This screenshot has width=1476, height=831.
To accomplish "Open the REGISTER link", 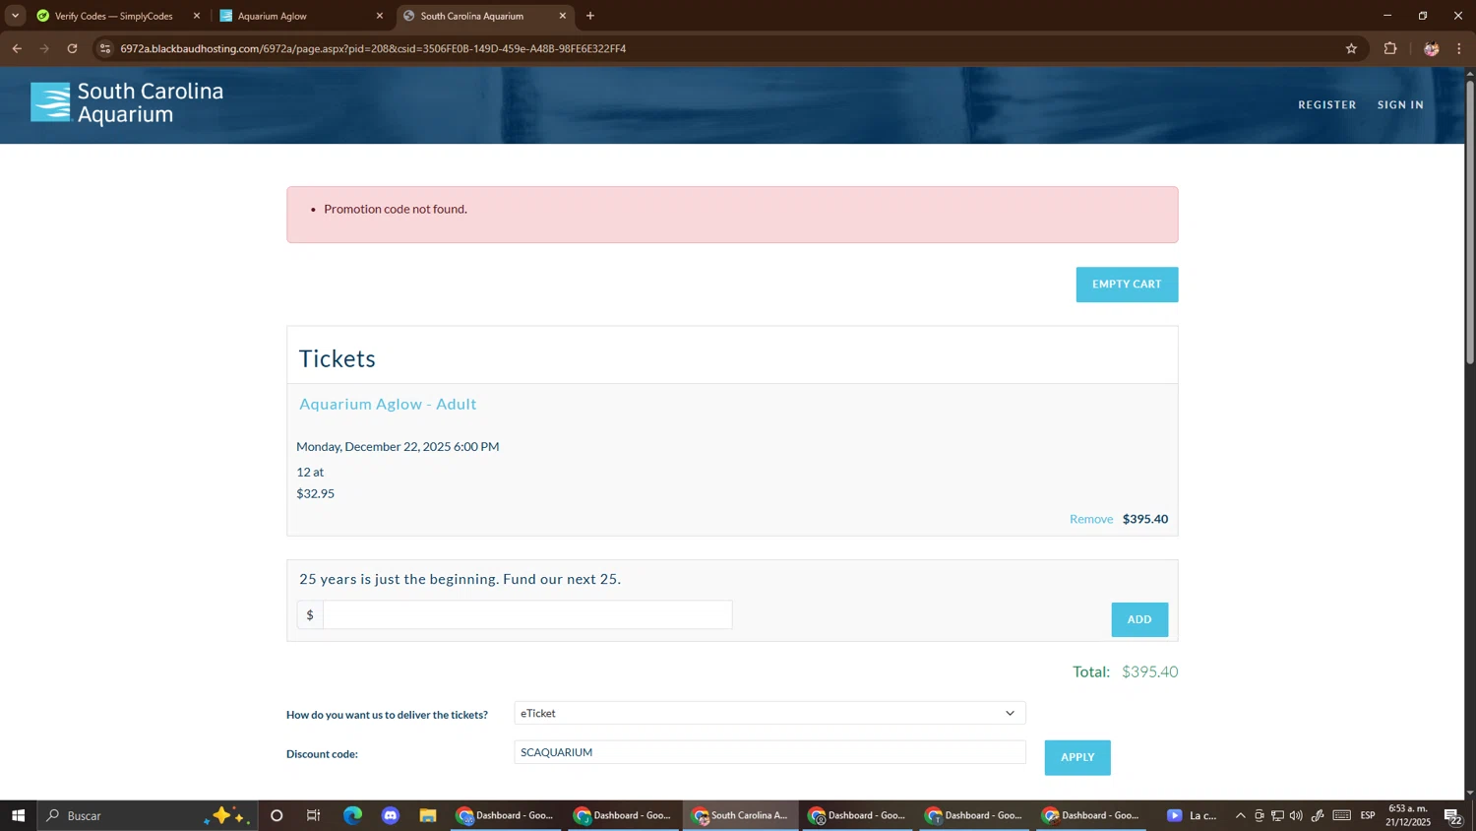I will pyautogui.click(x=1326, y=104).
